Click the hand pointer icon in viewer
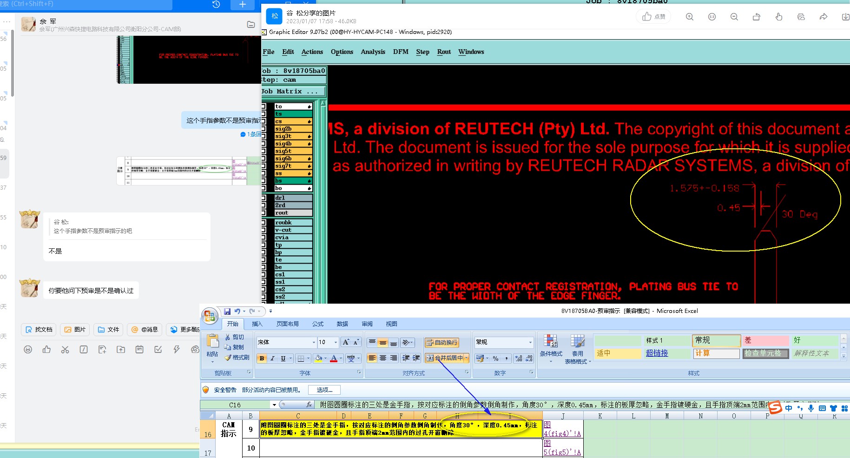The width and height of the screenshot is (850, 458). tap(779, 17)
